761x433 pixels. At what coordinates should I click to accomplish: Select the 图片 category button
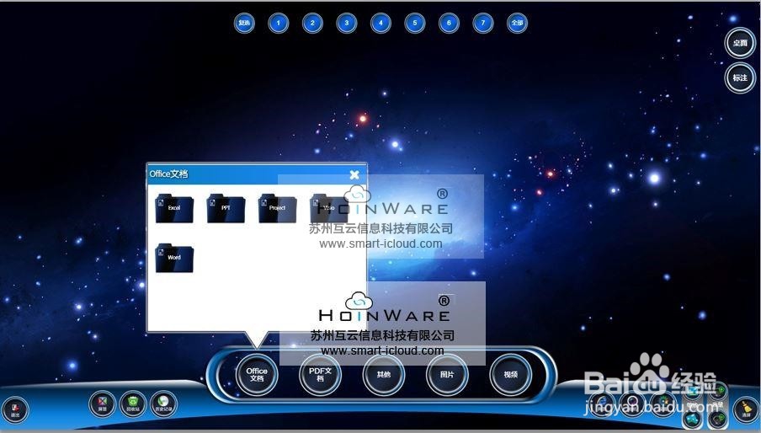[x=447, y=375]
